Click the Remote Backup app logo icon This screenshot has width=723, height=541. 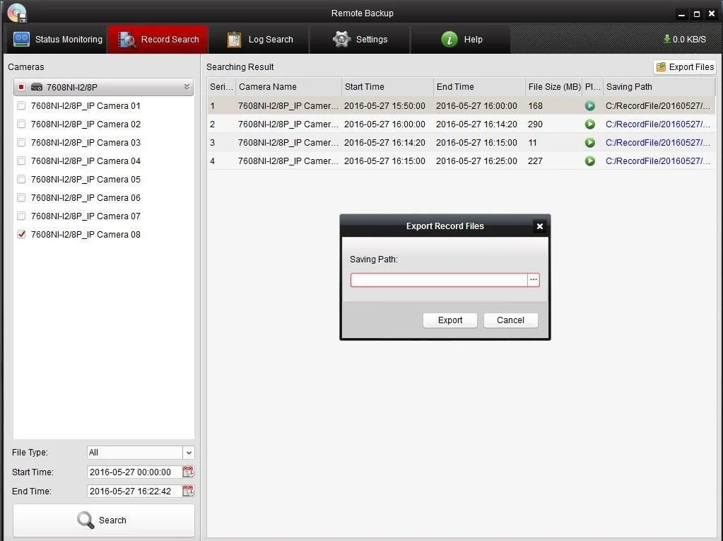[x=17, y=13]
